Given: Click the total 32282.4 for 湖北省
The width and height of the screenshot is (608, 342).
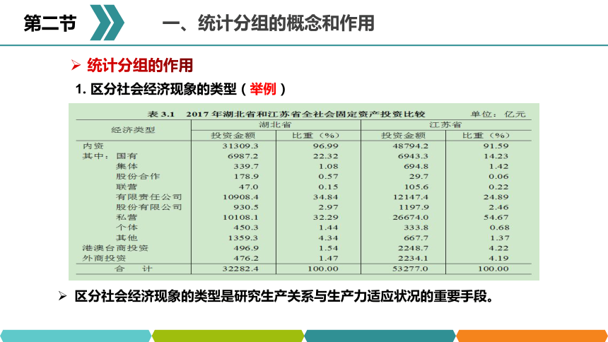Looking at the screenshot, I should coord(240,269).
